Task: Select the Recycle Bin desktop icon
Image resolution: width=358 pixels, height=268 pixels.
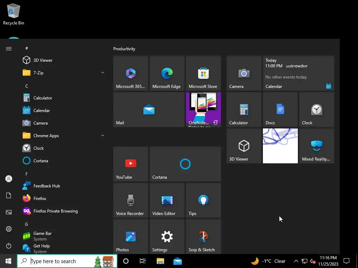Action: click(14, 14)
